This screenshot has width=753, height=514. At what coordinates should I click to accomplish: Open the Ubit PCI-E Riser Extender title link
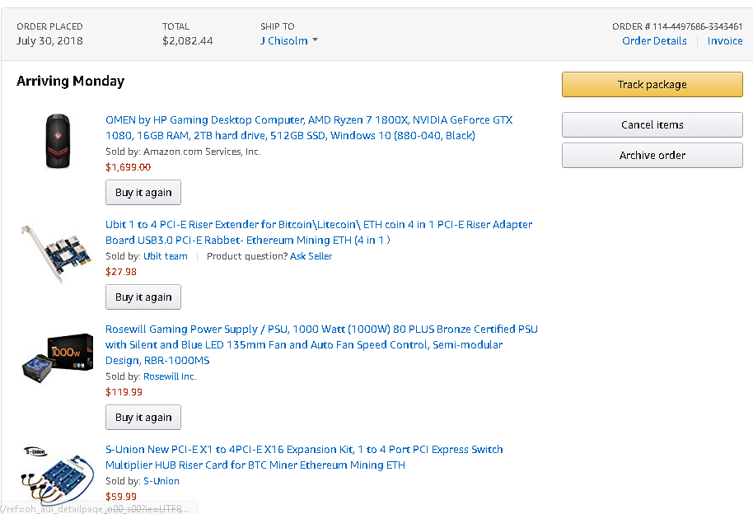tap(319, 225)
